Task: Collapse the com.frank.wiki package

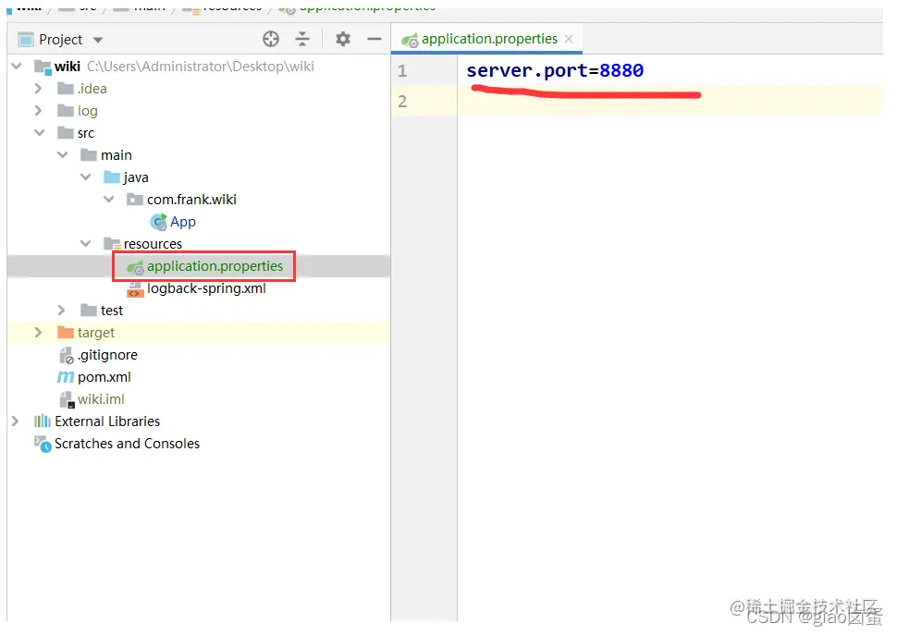Action: tap(109, 200)
